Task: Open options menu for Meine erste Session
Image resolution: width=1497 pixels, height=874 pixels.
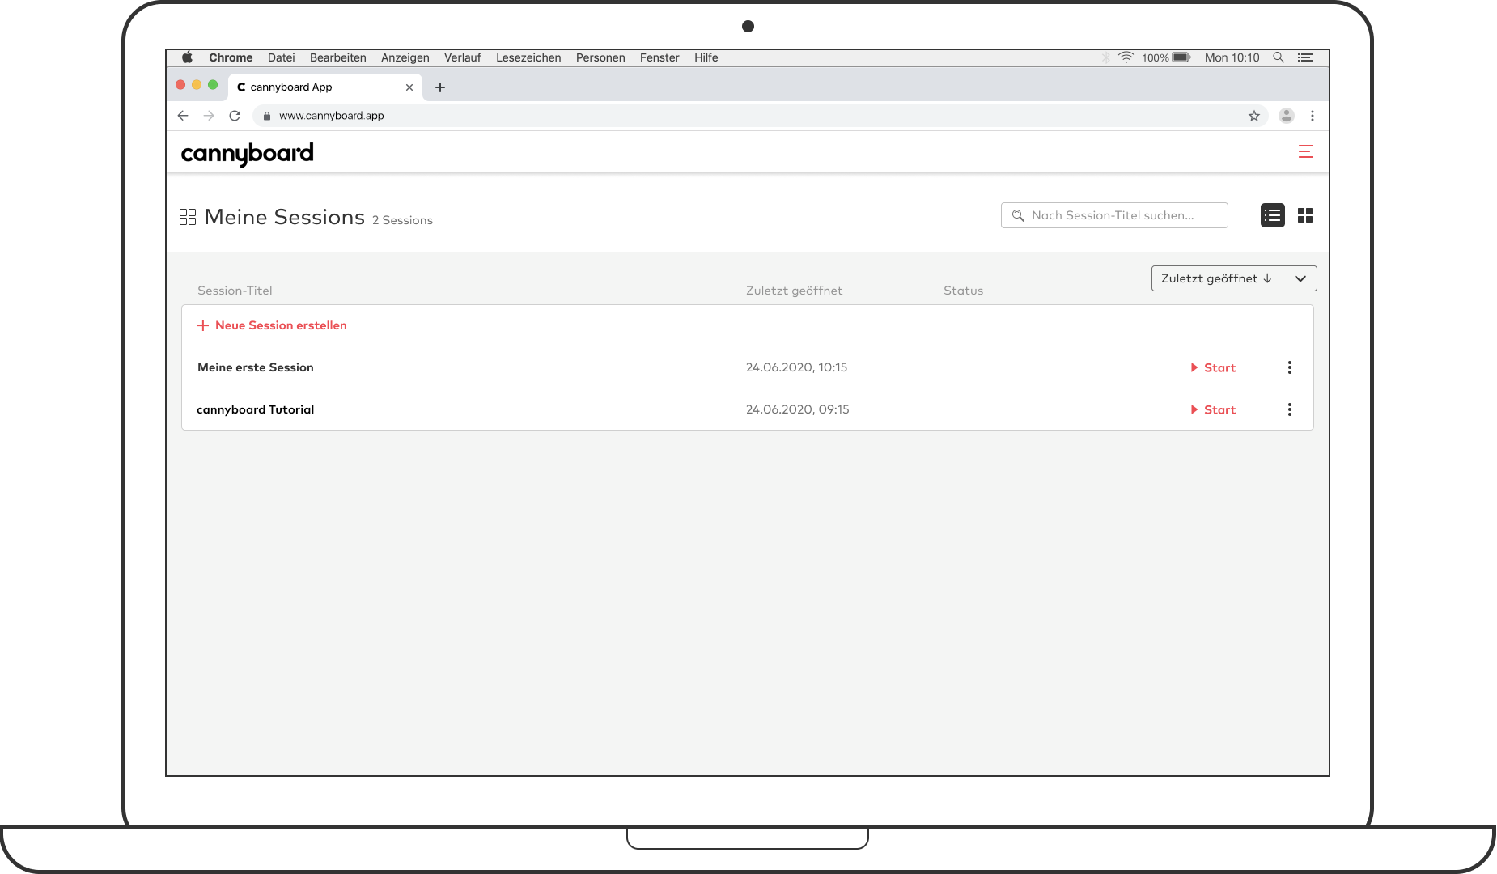Action: (1290, 367)
